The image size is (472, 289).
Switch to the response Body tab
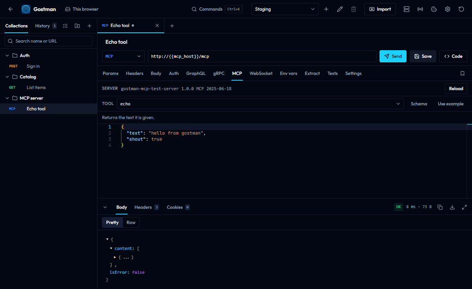[x=122, y=207]
